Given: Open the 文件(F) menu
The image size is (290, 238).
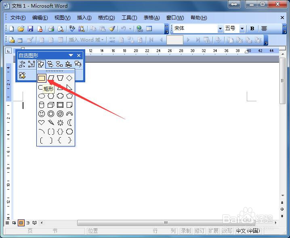Looking at the screenshot, I should click(x=18, y=18).
